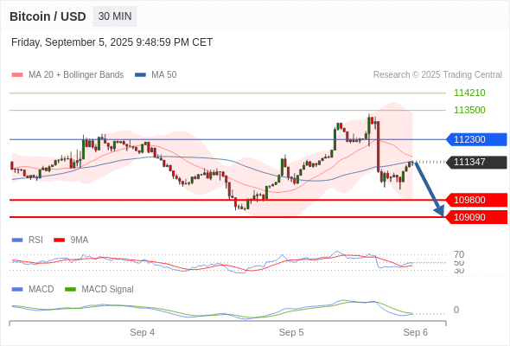Click the Sep 4 date axis label
The height and width of the screenshot is (346, 510).
click(x=142, y=332)
